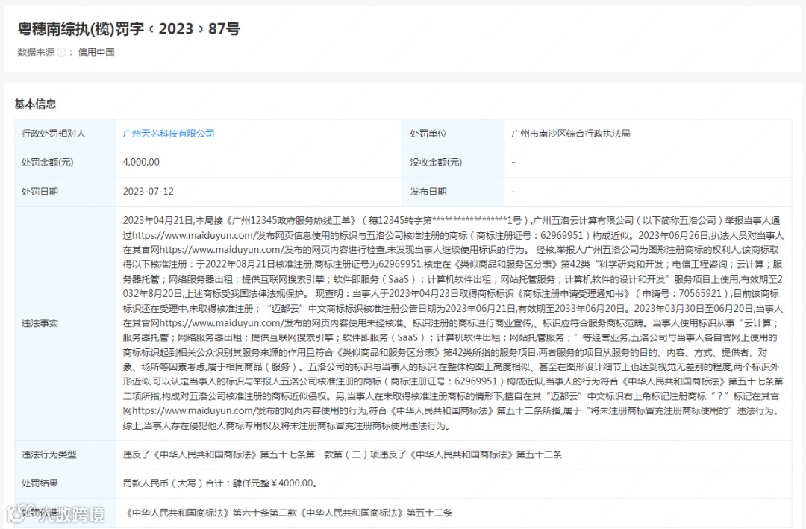Select the 处罚金额(元) label cell
This screenshot has height=529, width=806.
coord(65,163)
